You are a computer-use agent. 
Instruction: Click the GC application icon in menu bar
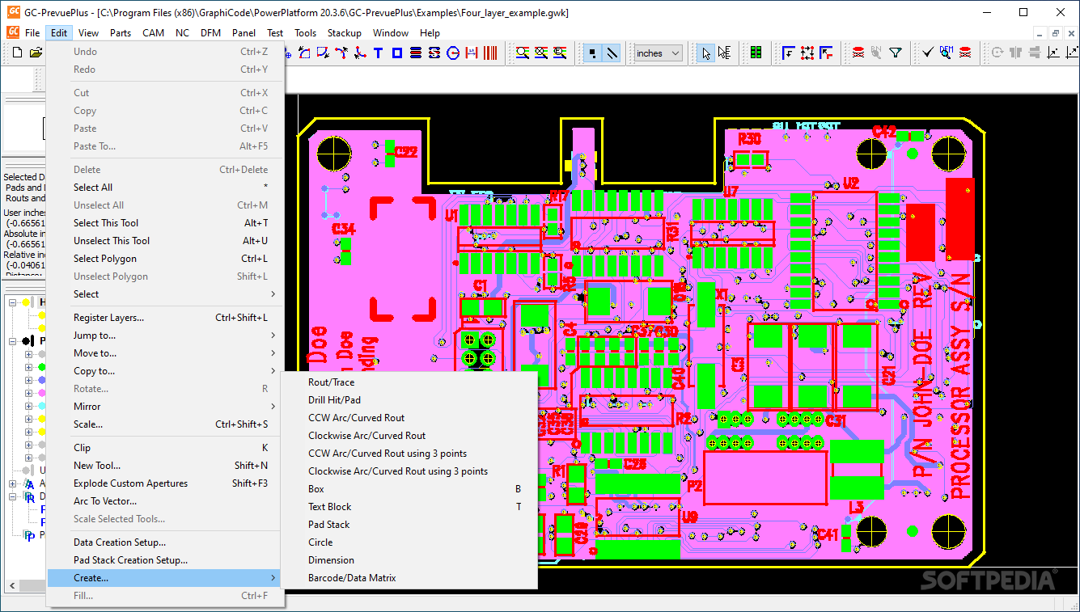[x=13, y=32]
